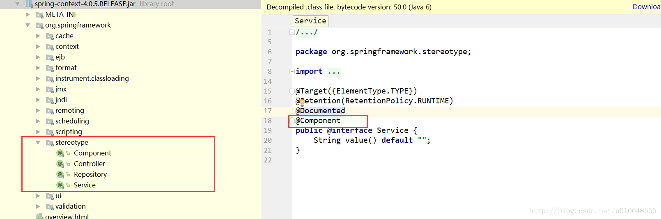The height and width of the screenshot is (219, 661).
Task: Select the Component class in the tree
Action: point(92,153)
